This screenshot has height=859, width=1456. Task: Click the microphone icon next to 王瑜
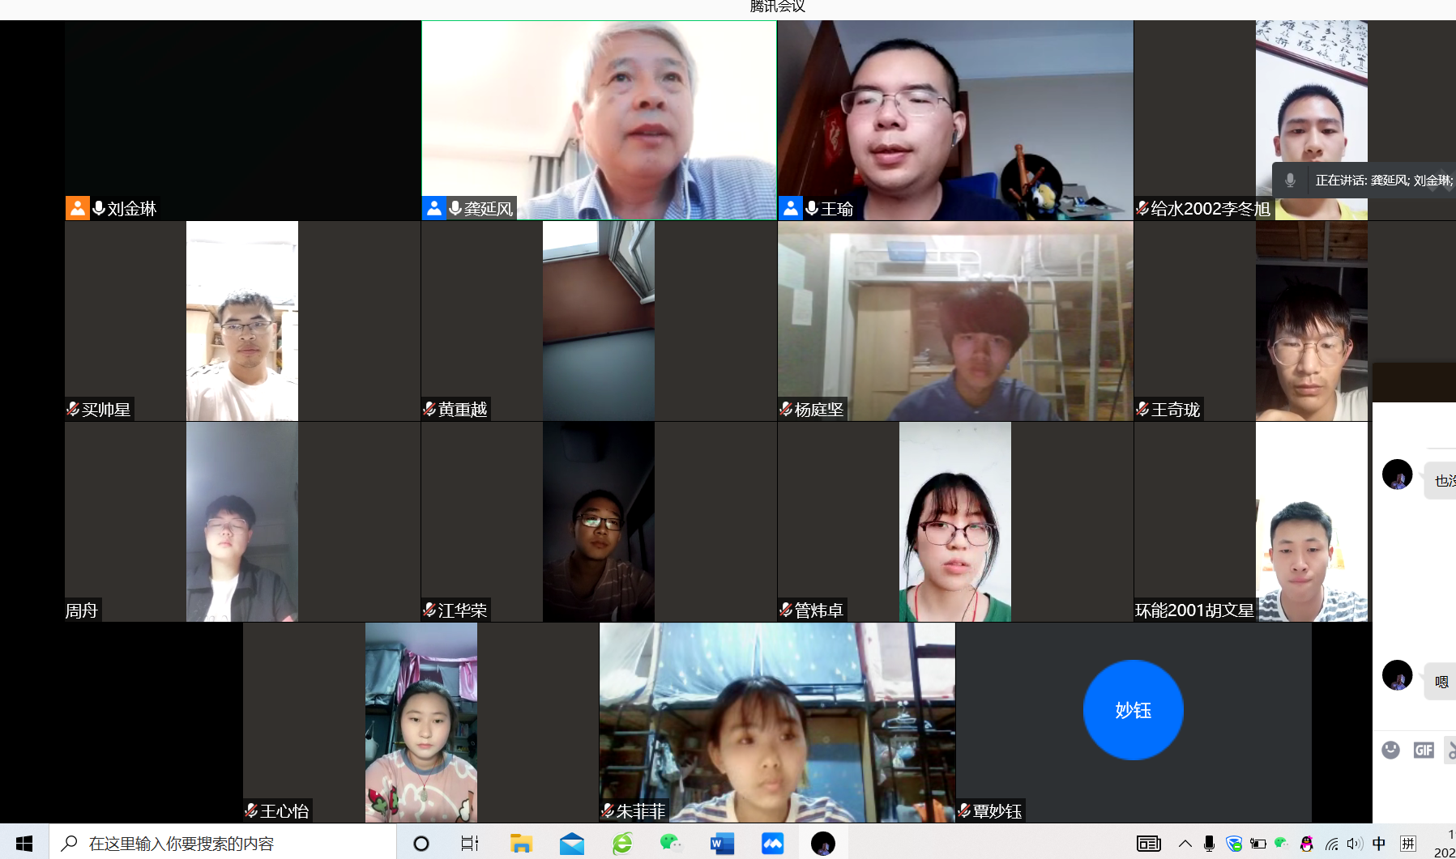point(812,208)
